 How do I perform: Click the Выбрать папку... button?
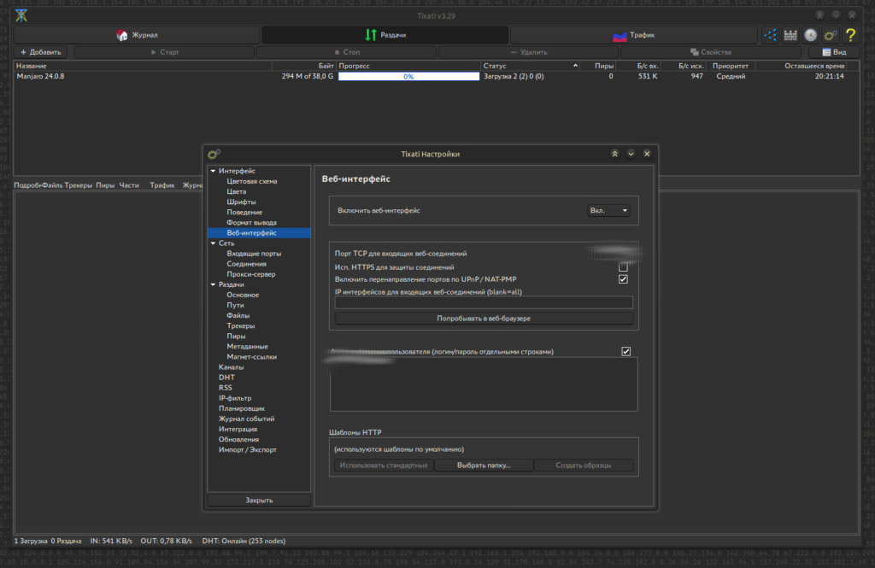tap(484, 466)
